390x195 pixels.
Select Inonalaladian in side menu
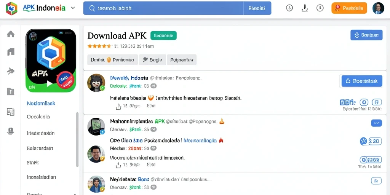tap(41, 177)
